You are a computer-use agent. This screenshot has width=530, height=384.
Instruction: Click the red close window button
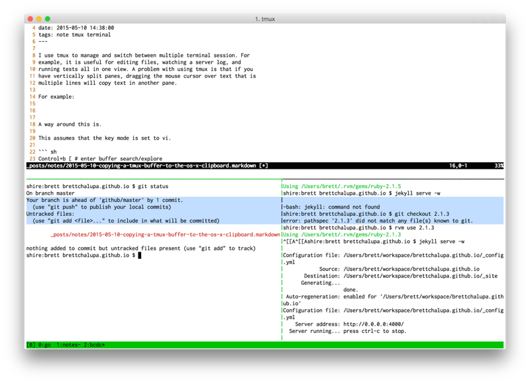tap(30, 19)
